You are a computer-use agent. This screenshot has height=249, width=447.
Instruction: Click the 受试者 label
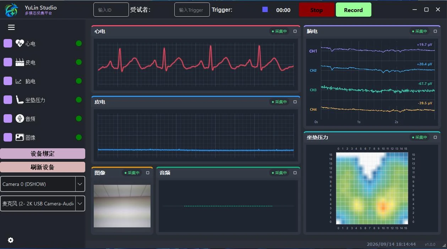click(x=140, y=10)
